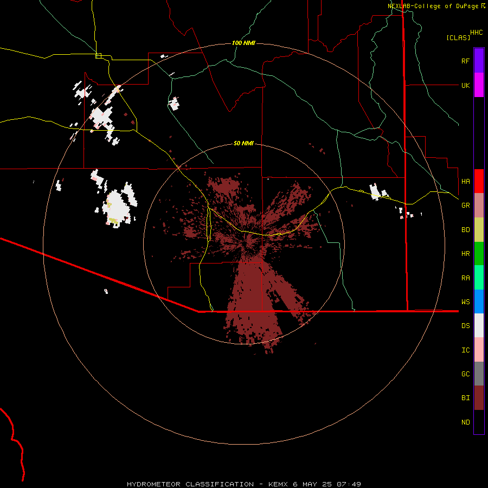Click the HR legend label

[465, 254]
